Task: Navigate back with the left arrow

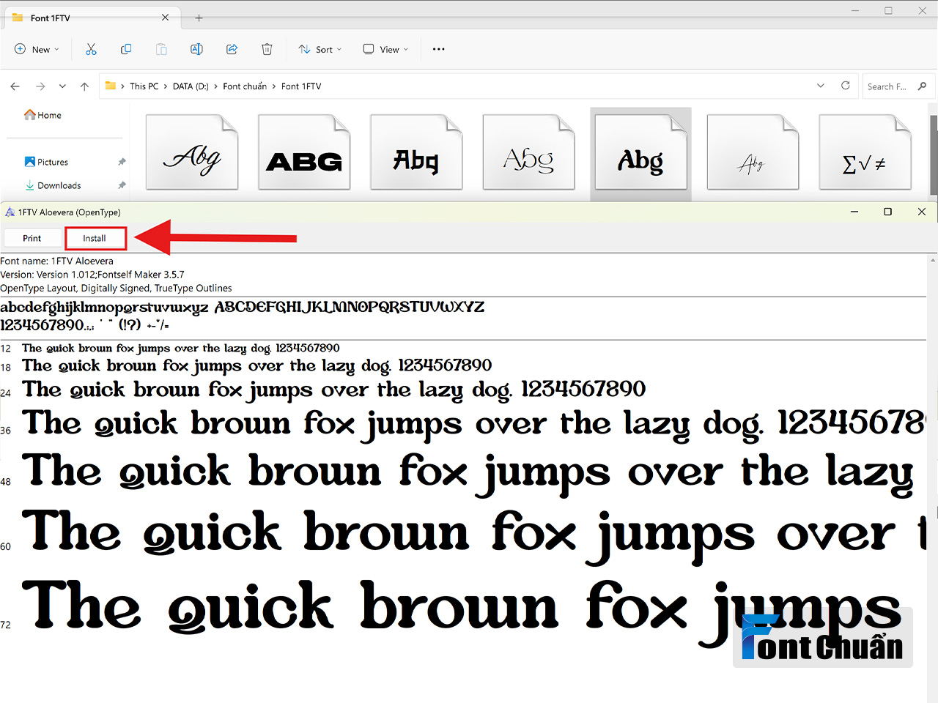Action: pos(15,86)
